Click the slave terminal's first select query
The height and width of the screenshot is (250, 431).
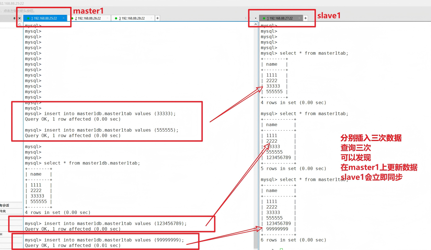coord(304,53)
